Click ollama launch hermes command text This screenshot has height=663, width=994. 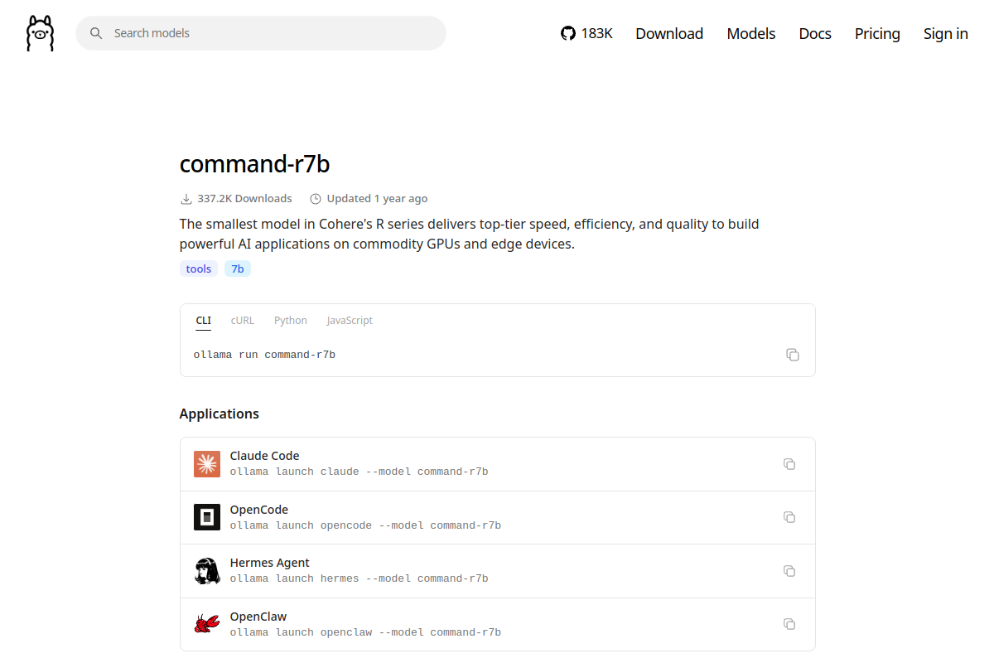coord(359,578)
